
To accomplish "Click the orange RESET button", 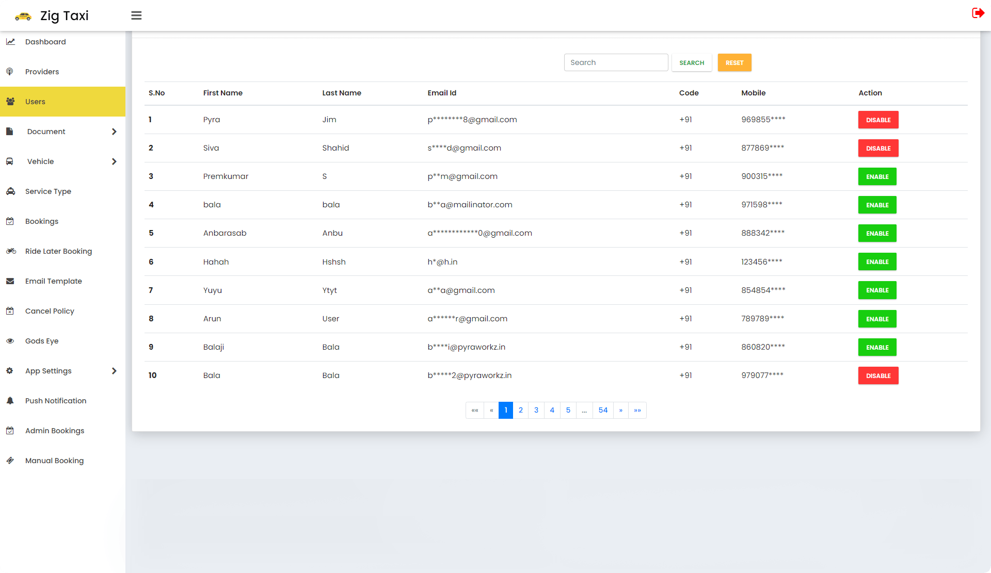I will (734, 62).
